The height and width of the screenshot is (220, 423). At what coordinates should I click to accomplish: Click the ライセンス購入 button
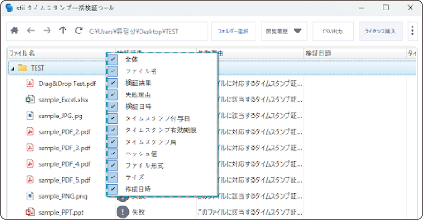click(380, 31)
